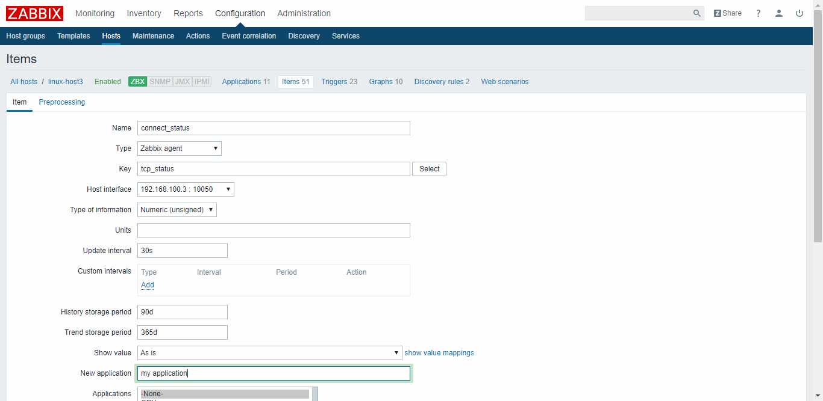The height and width of the screenshot is (401, 823).
Task: Click the empty Units field
Action: pos(274,230)
